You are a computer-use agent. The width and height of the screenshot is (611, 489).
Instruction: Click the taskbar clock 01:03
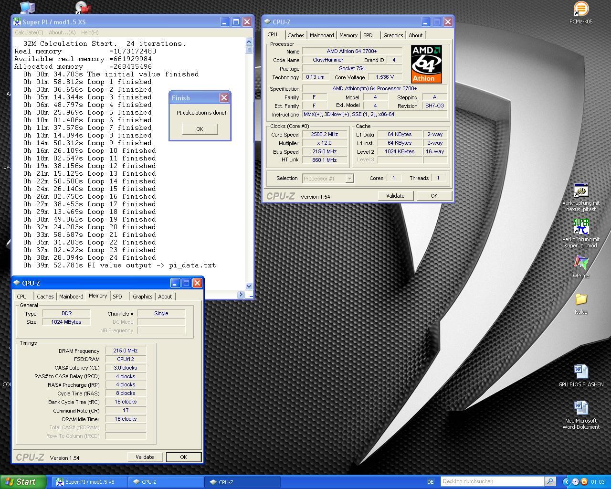pos(598,482)
